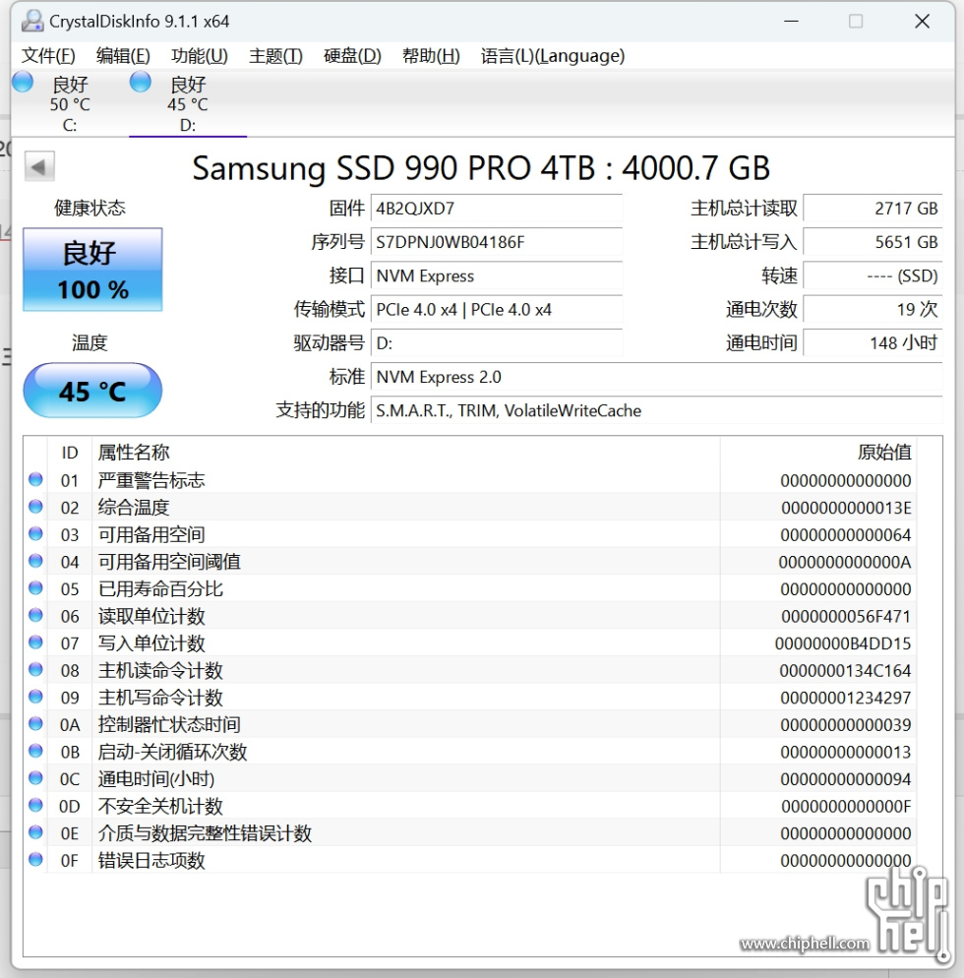
Task: Click status icon of row 05 已用寿命百分比
Action: 36,587
